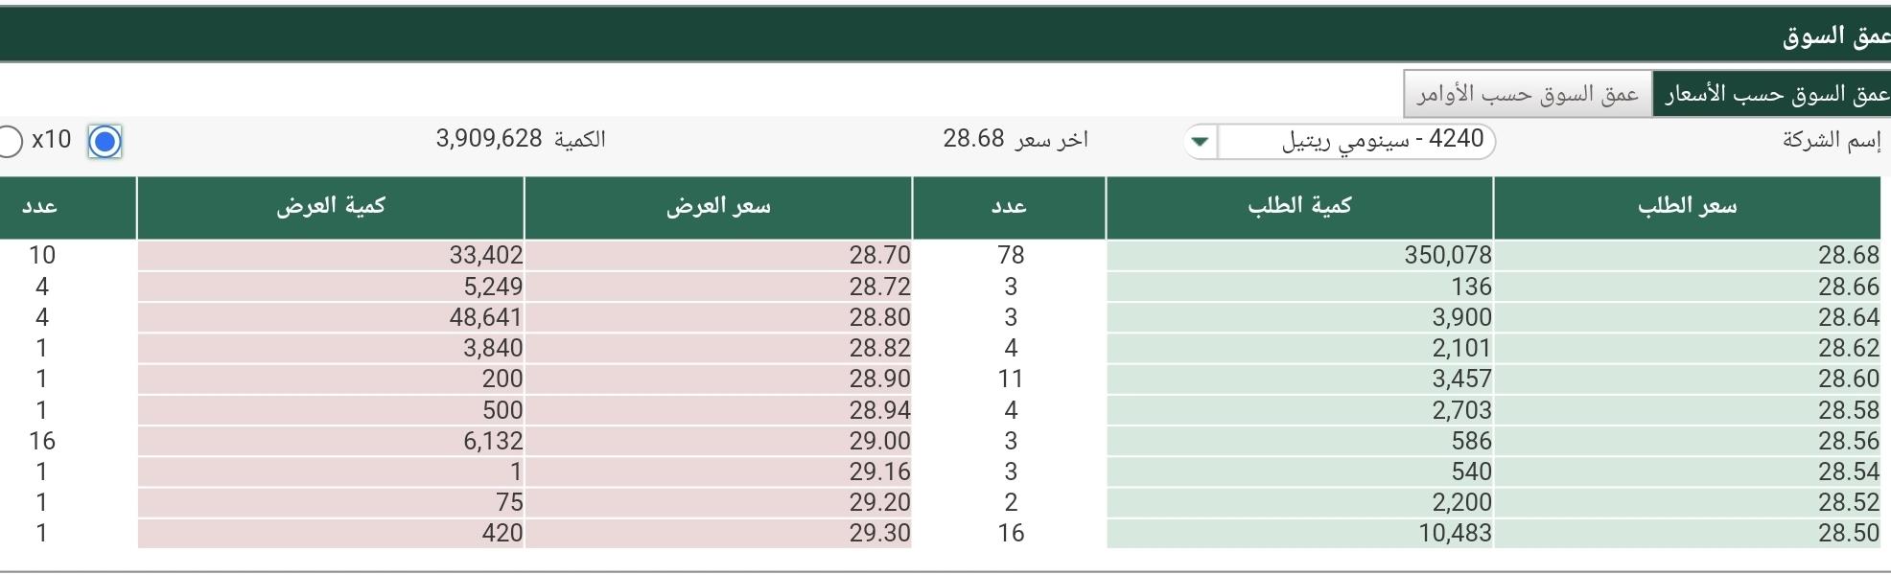Open company dropdown arrow
The width and height of the screenshot is (1891, 575).
tap(1201, 141)
